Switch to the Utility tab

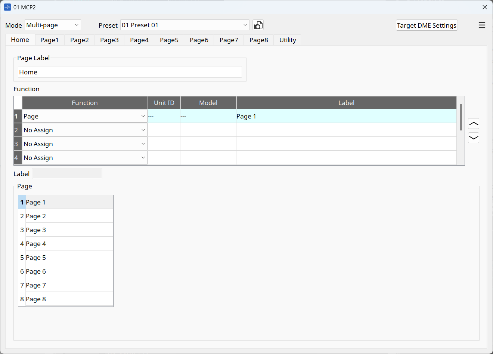coord(287,40)
